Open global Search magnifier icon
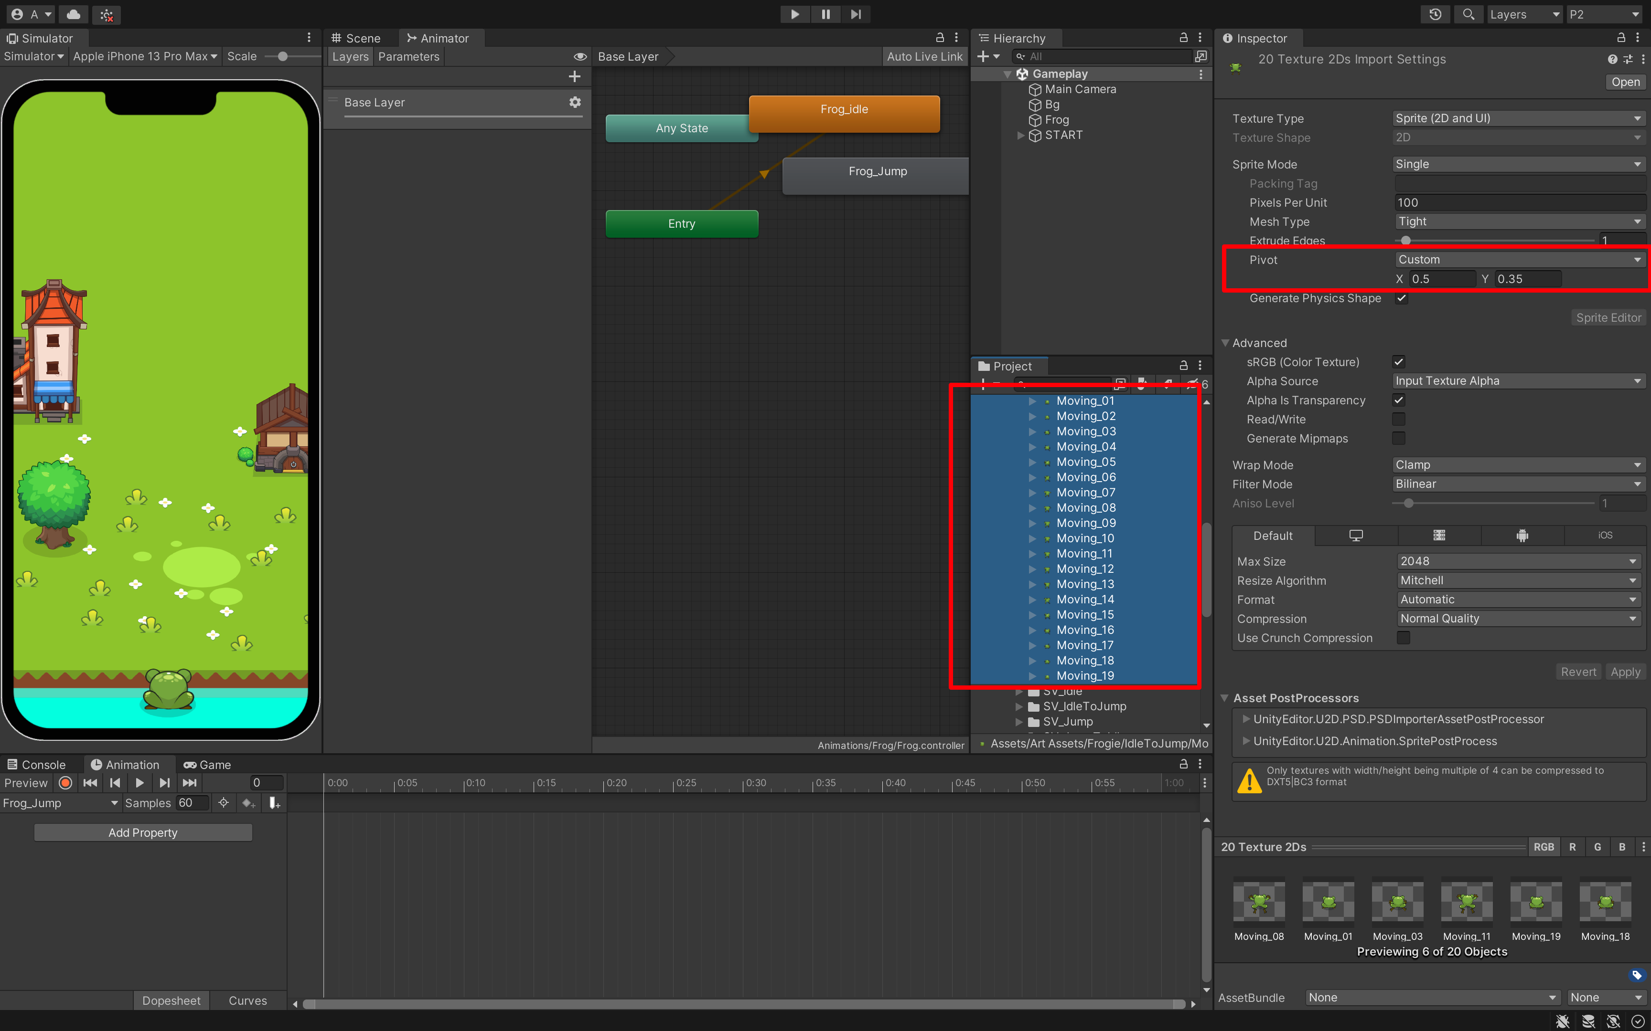1651x1031 pixels. (x=1468, y=14)
